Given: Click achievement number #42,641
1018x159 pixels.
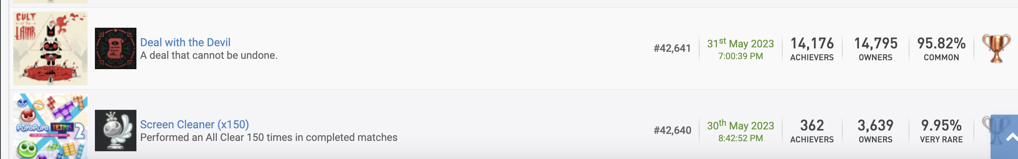Looking at the screenshot, I should [672, 48].
